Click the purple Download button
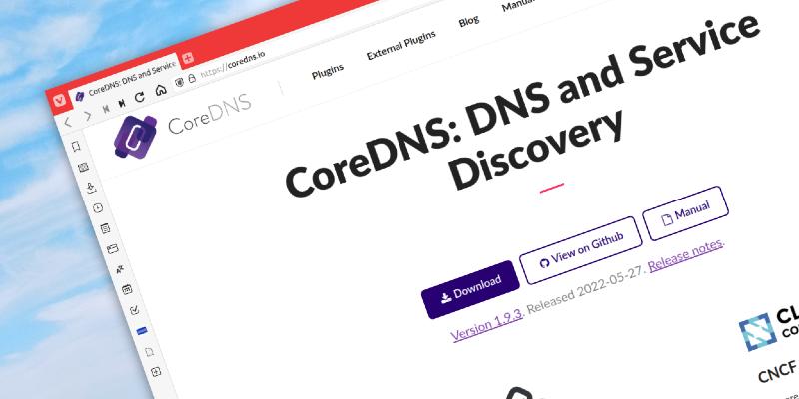This screenshot has height=399, width=799. click(x=470, y=289)
